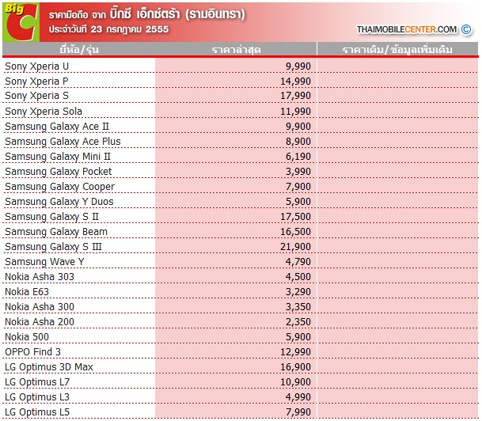
Task: Click the บิ๊กซี เอ็กซ์ตร้า (รามอินทรา) title
Action: (177, 14)
